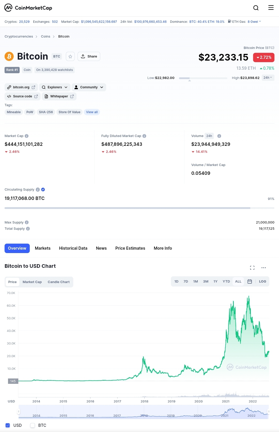279x432 pixels.
Task: Click the low-high price range bar
Action: click(x=203, y=78)
